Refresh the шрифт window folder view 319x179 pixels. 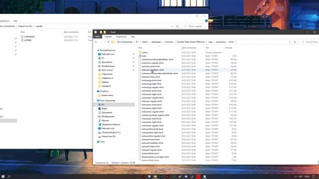[x=177, y=26]
